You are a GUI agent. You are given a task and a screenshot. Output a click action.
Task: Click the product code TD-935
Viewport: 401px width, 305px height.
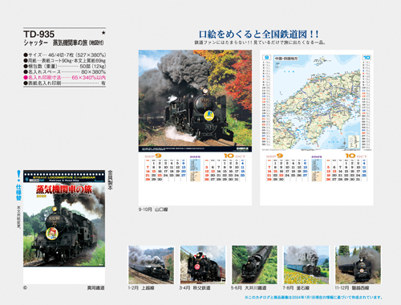tap(39, 34)
